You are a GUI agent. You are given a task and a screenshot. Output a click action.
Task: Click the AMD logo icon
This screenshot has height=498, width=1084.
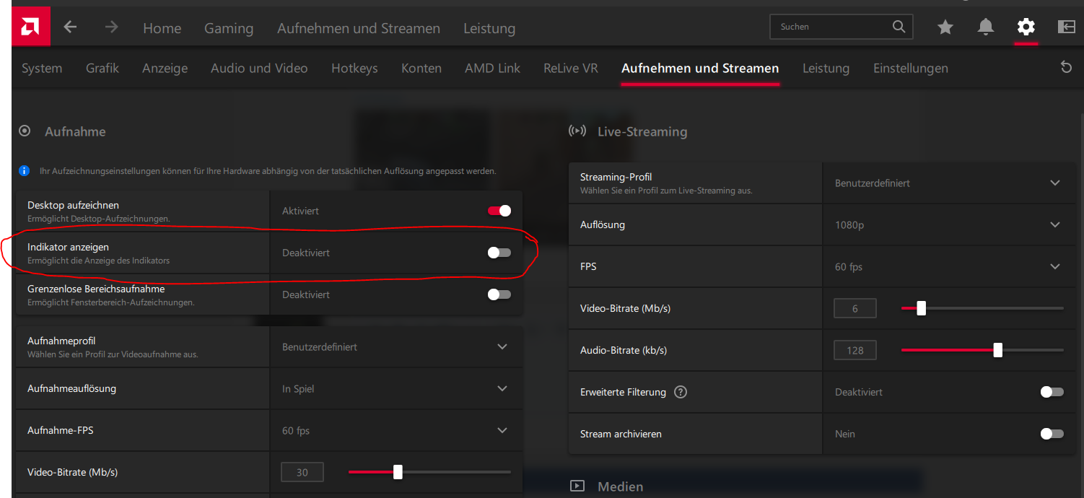[30, 27]
